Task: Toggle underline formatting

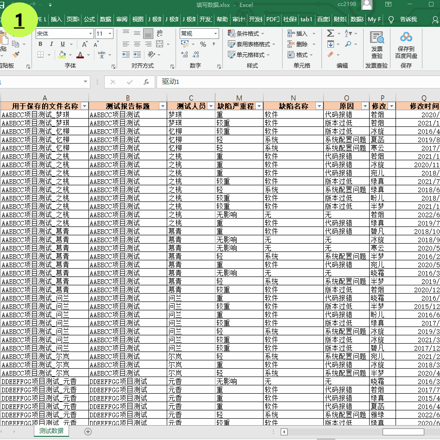Action: [63, 44]
